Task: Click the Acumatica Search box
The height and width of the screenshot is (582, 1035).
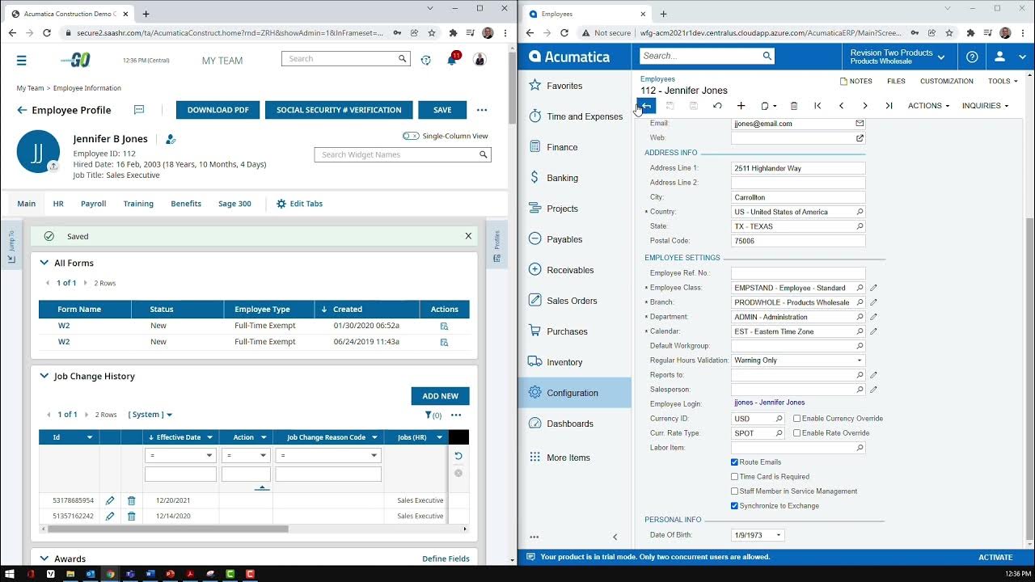Action: tap(707, 56)
